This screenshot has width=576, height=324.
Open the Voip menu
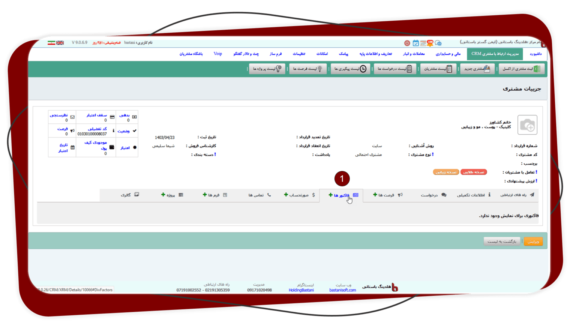(218, 54)
